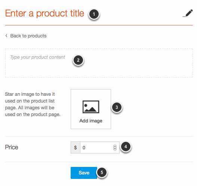Select the Enter a product title heading
Viewport: 197px width, 186px height.
click(x=44, y=13)
